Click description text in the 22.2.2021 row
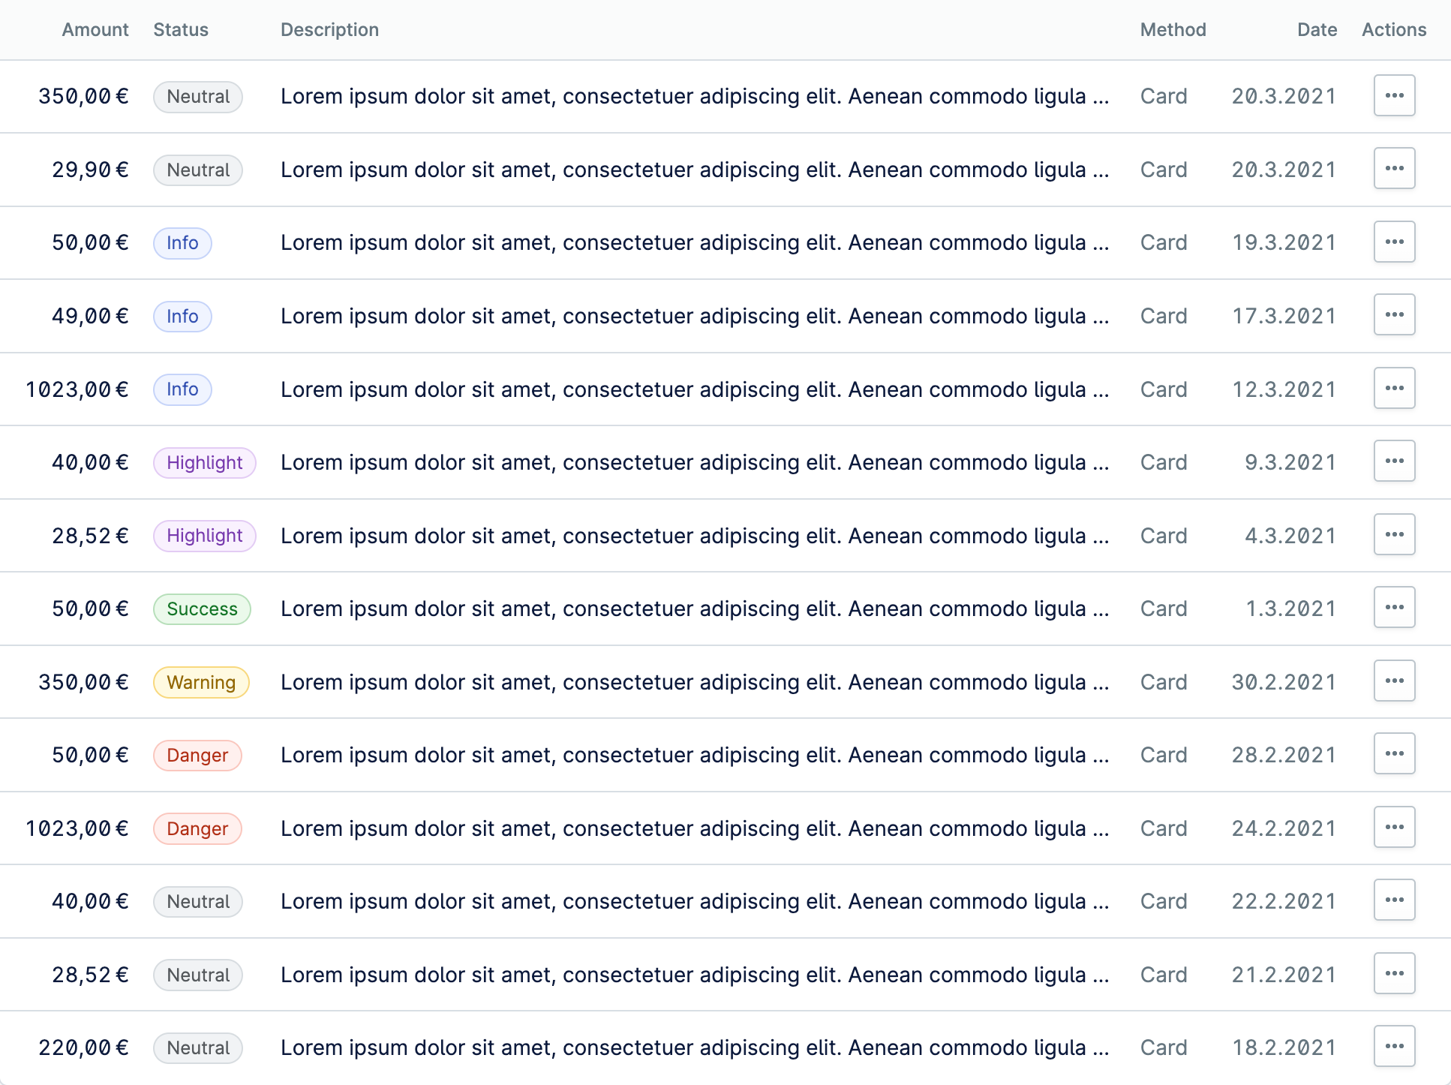This screenshot has height=1085, width=1451. (x=694, y=901)
